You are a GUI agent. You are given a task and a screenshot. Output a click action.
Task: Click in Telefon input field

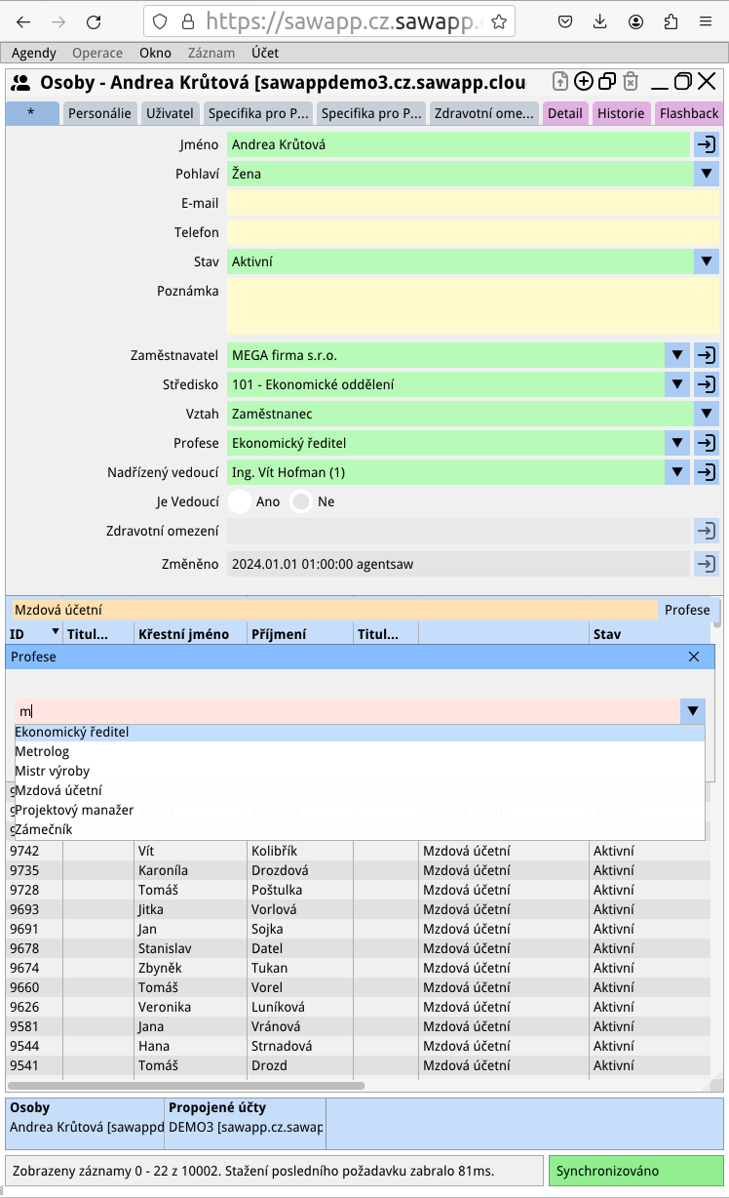473,232
